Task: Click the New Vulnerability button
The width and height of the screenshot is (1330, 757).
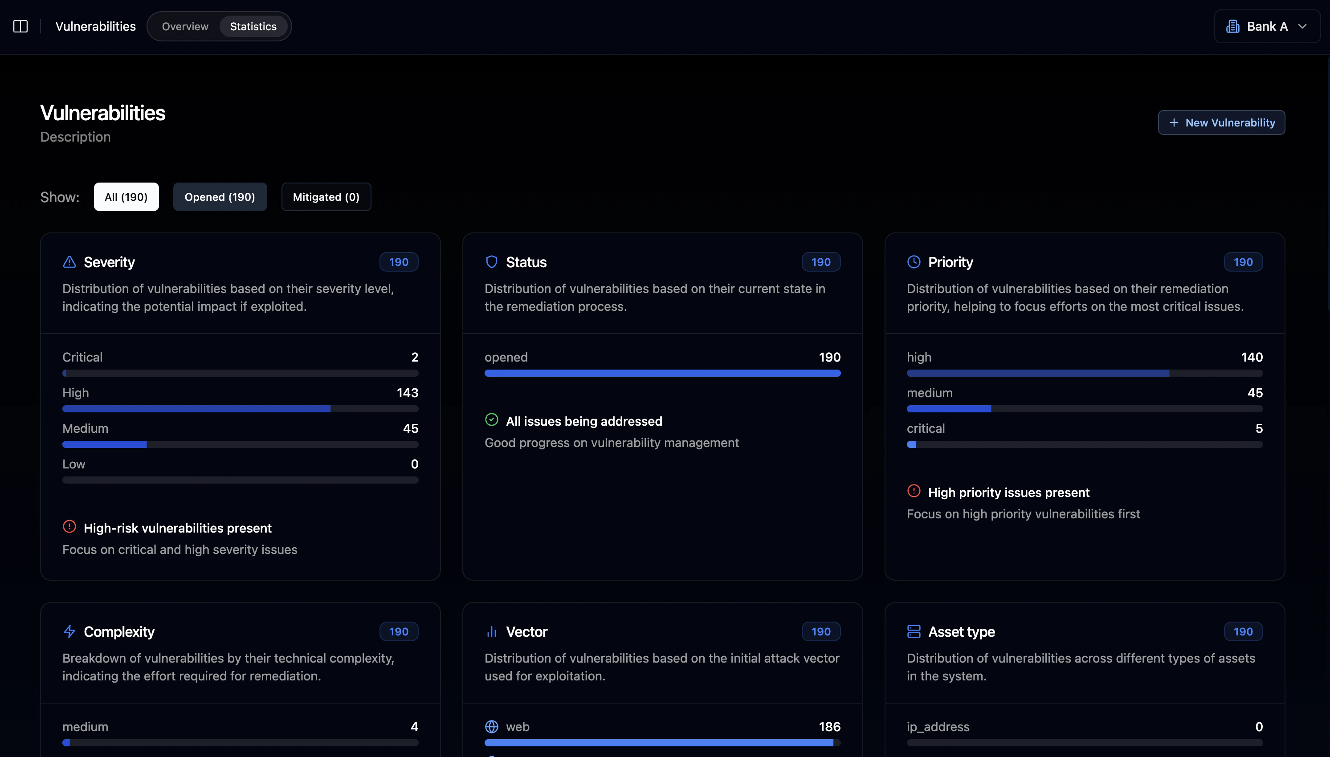Action: [x=1221, y=123]
